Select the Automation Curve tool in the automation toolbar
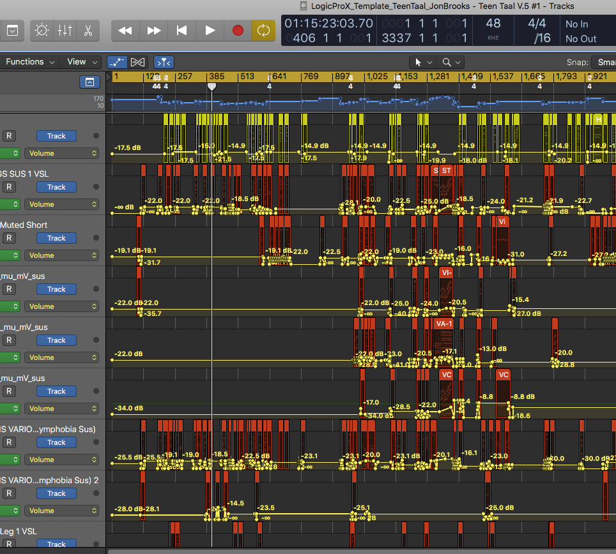The height and width of the screenshot is (554, 616). tap(117, 62)
